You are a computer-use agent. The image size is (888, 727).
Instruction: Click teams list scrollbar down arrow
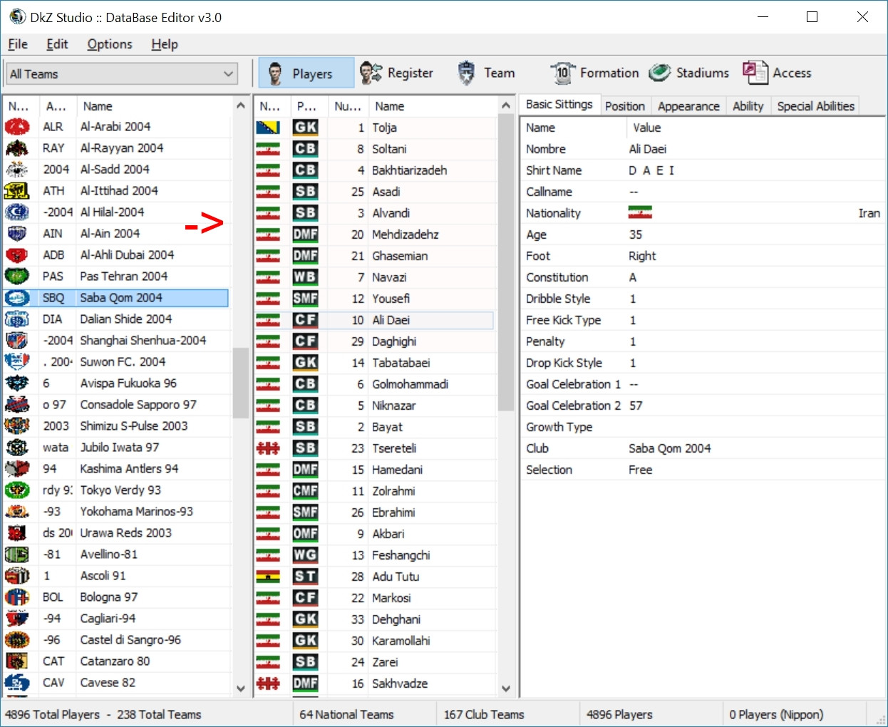(240, 689)
